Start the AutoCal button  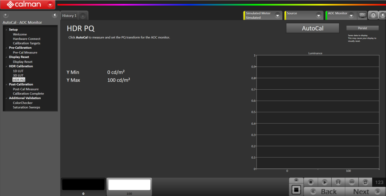[312, 28]
